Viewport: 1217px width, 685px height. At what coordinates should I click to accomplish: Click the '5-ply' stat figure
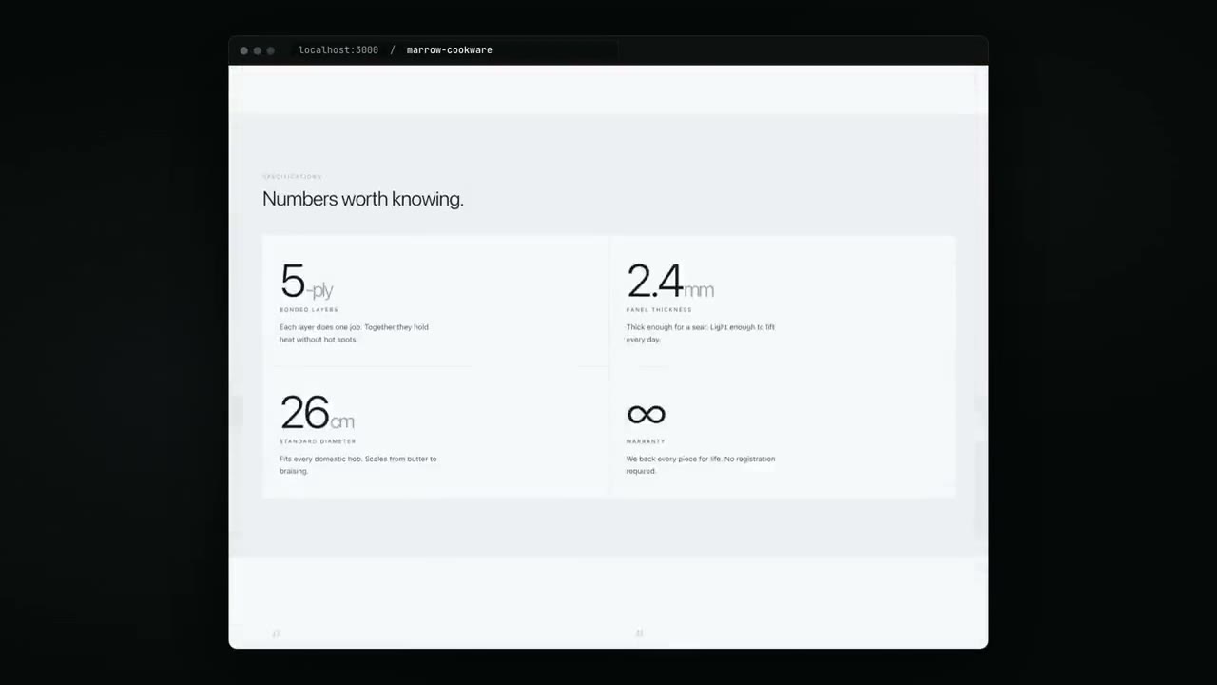[x=306, y=283]
